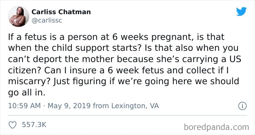Click the display name Carliss Chatman
This screenshot has width=255, height=135.
tap(61, 12)
